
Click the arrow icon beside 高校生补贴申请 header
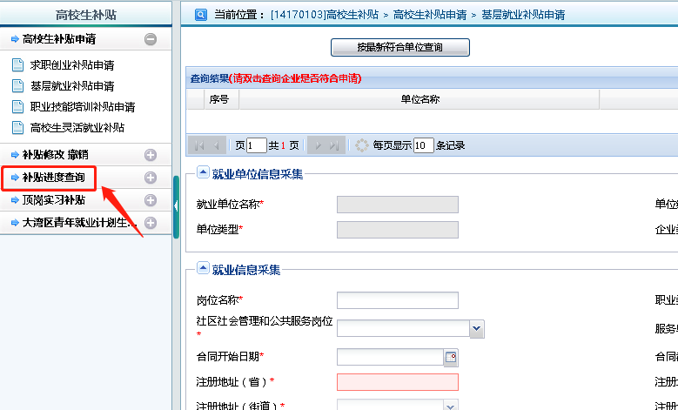tap(15, 39)
